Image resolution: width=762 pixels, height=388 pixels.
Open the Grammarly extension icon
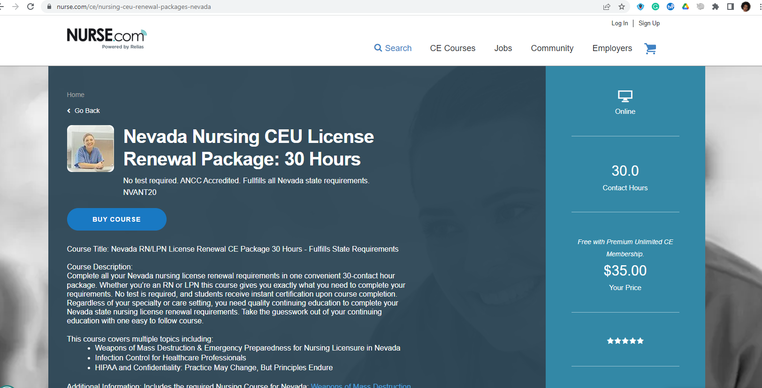[x=655, y=7]
